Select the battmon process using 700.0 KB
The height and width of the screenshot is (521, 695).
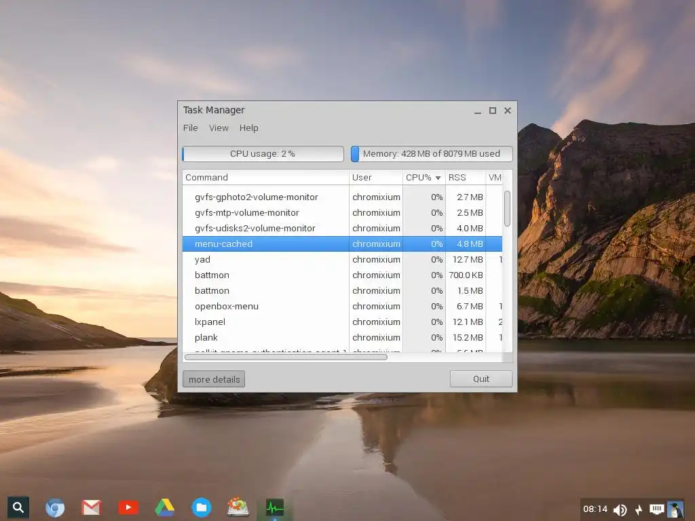click(x=342, y=275)
